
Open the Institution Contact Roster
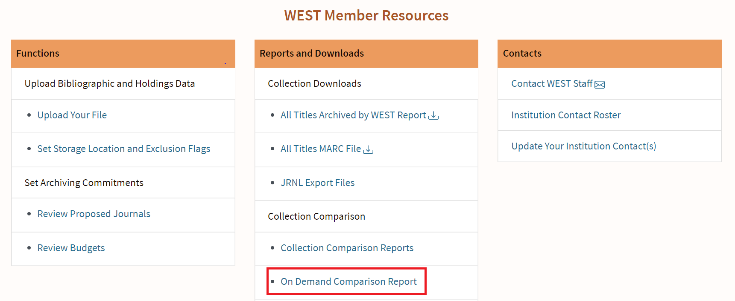(x=566, y=115)
